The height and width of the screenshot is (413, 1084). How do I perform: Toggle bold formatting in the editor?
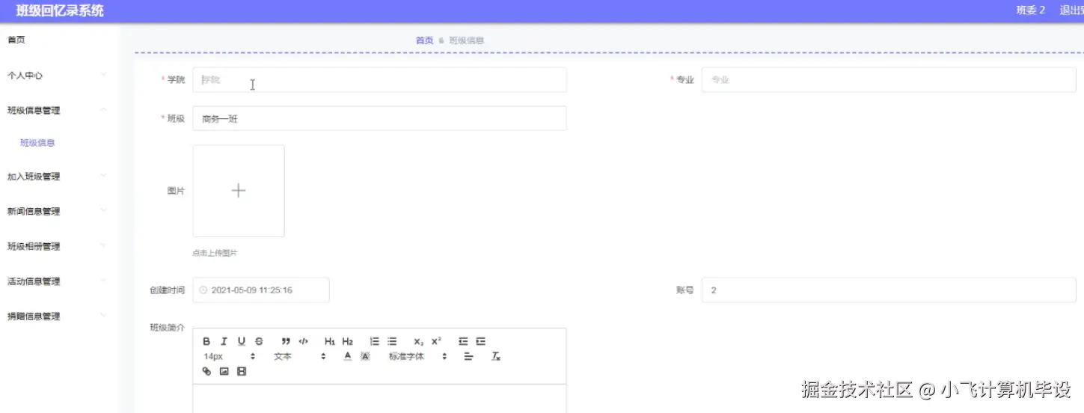206,341
